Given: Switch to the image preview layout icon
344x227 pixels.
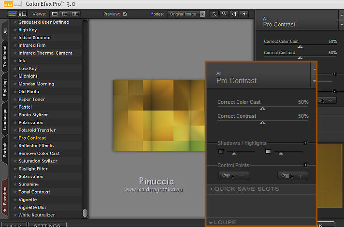Looking at the screenshot, I should pyautogui.click(x=12, y=14).
